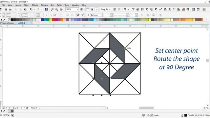Click the red hatched square toolbar icon
The width and height of the screenshot is (210, 118).
pos(183,9)
